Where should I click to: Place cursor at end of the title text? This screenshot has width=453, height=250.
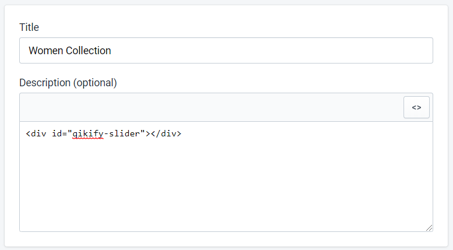pyautogui.click(x=112, y=51)
